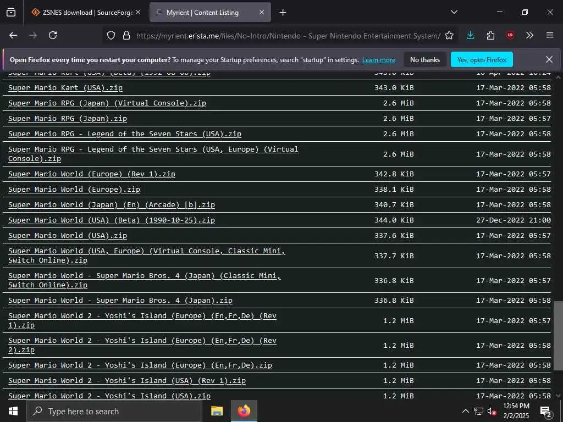Close the ZSNES download tab
Viewport: 563px width, 422px height.
coord(138,12)
